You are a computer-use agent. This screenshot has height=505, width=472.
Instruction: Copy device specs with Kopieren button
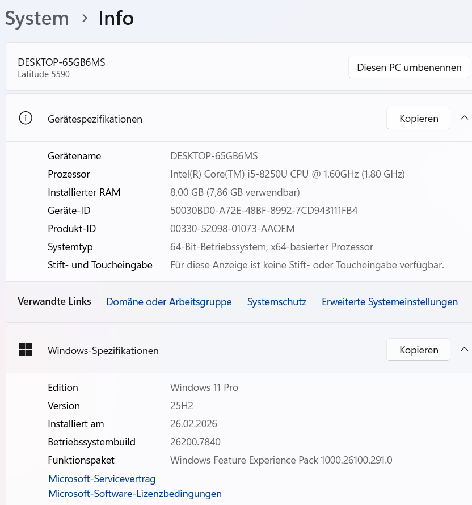(418, 118)
